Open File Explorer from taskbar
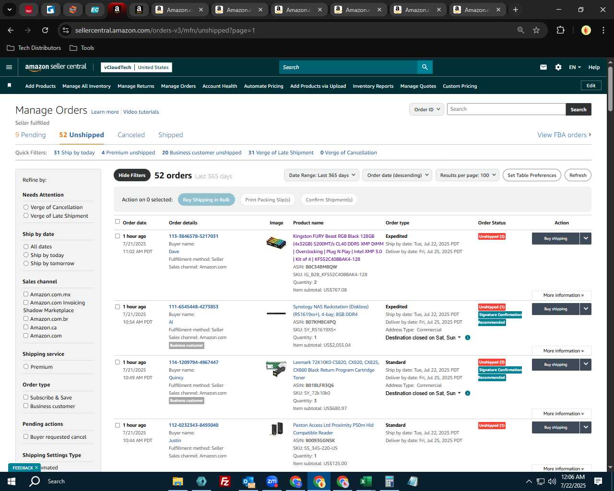 click(178, 481)
